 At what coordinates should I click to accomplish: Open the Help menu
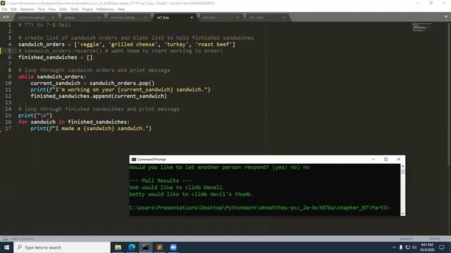[121, 9]
